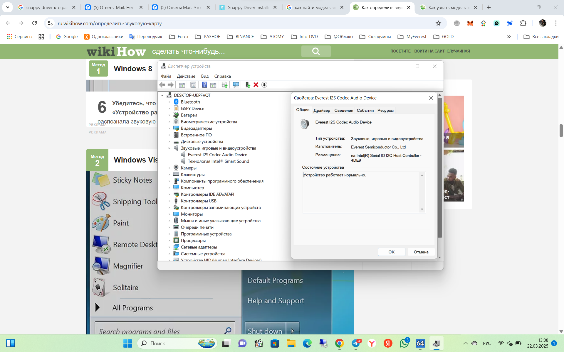
Task: Show more bookmarks with double chevron
Action: 509,37
